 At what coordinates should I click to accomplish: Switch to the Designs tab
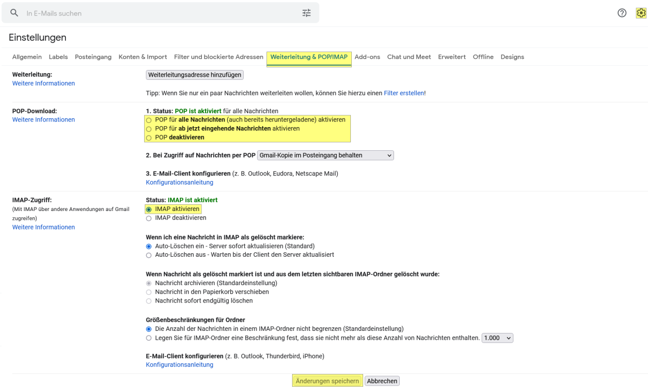tap(513, 57)
